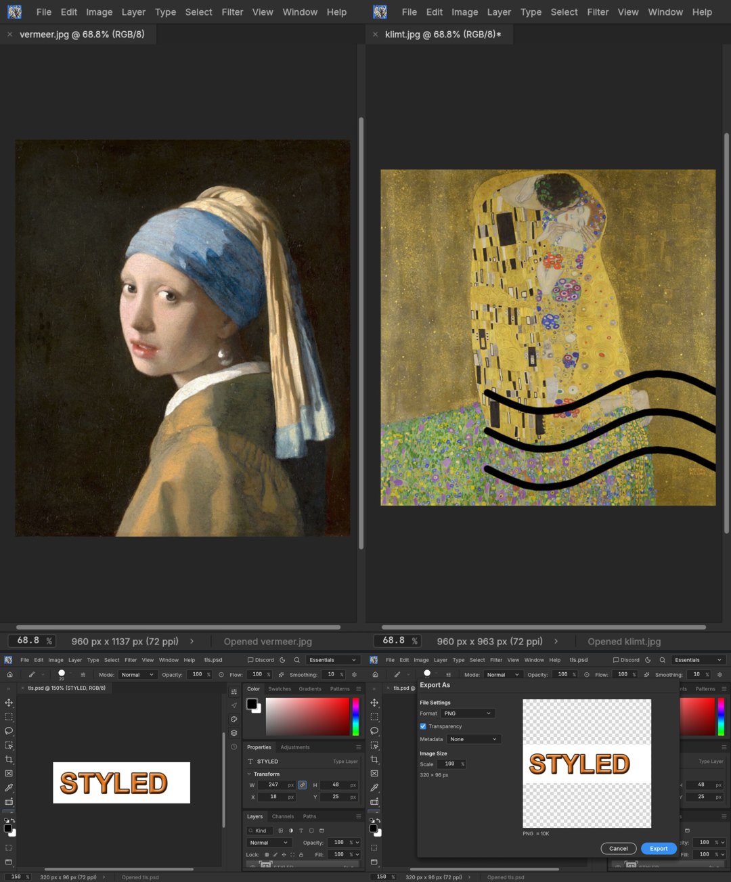Image resolution: width=731 pixels, height=882 pixels.
Task: Open layers stack icon in collapsed dock strip
Action: 234,733
